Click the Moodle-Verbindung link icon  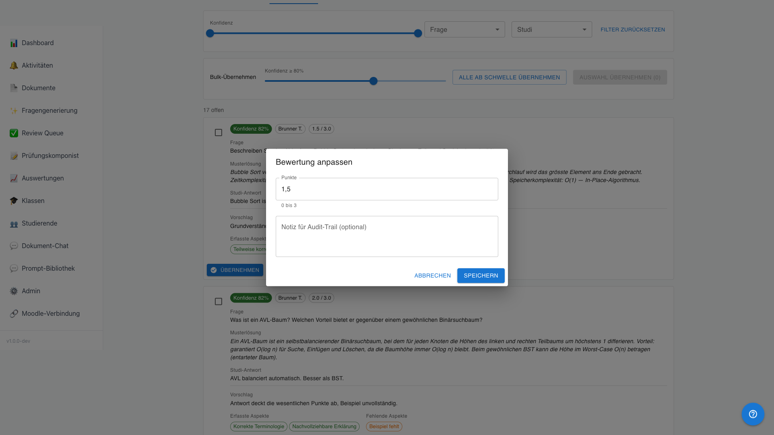(14, 314)
